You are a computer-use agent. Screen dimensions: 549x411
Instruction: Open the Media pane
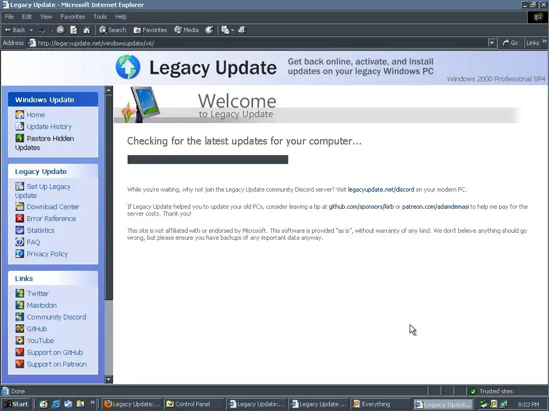pos(186,30)
